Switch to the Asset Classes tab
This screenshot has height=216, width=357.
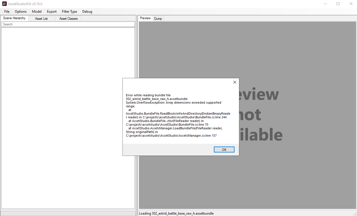(x=68, y=18)
